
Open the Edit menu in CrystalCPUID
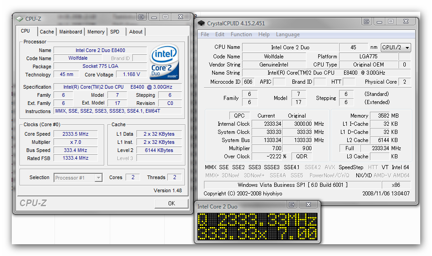219,34
